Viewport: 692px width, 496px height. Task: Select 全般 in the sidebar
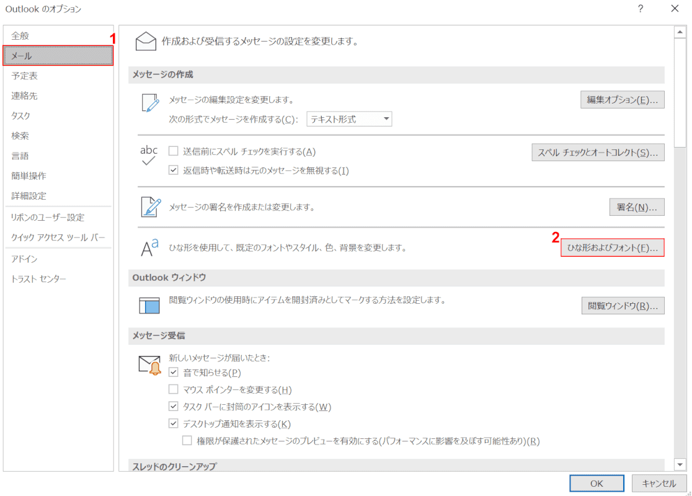[x=58, y=36]
